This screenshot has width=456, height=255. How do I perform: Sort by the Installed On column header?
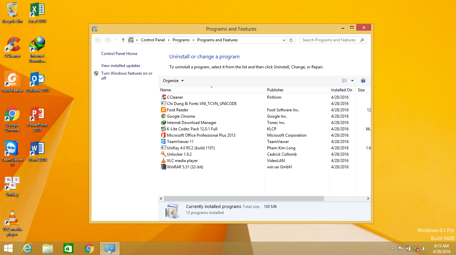342,90
